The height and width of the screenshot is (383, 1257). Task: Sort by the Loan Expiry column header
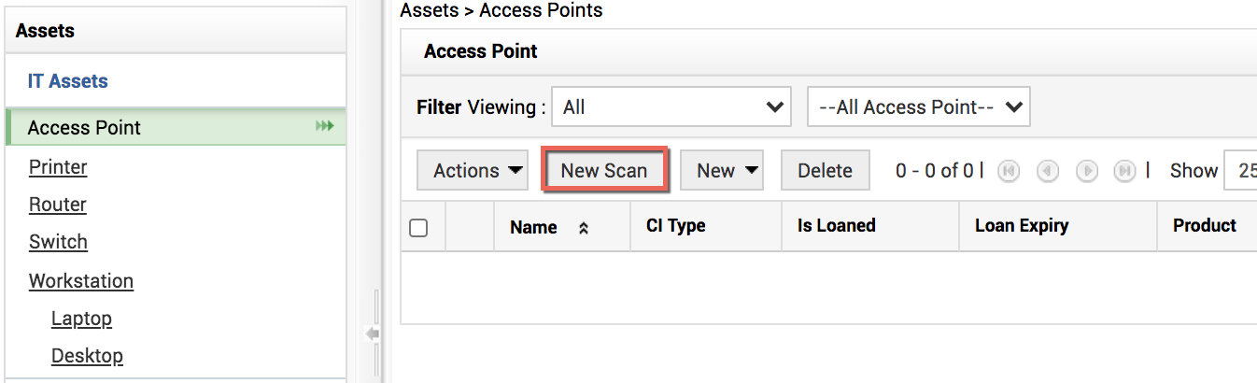tap(1022, 226)
